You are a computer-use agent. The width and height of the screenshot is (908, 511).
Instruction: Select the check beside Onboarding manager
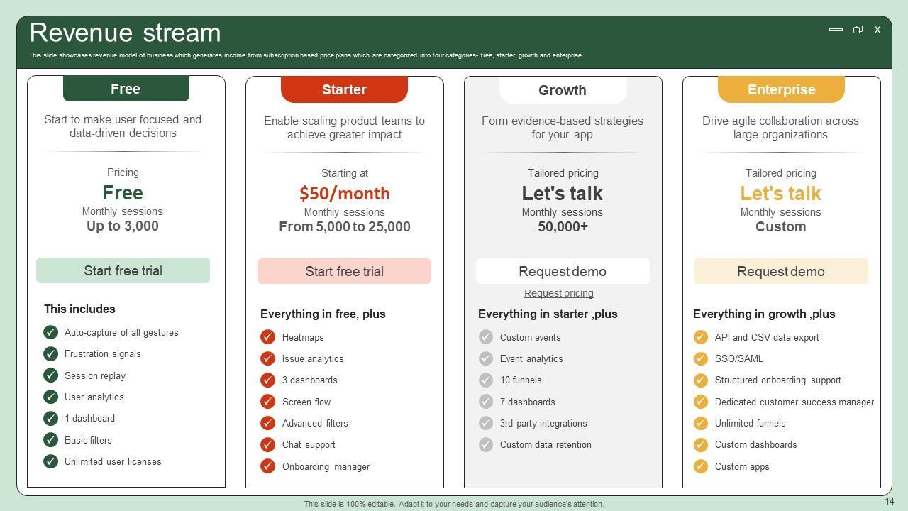pyautogui.click(x=267, y=466)
